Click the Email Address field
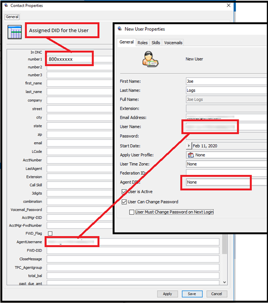Image resolution: width=268 pixels, height=303 pixels. [226, 117]
